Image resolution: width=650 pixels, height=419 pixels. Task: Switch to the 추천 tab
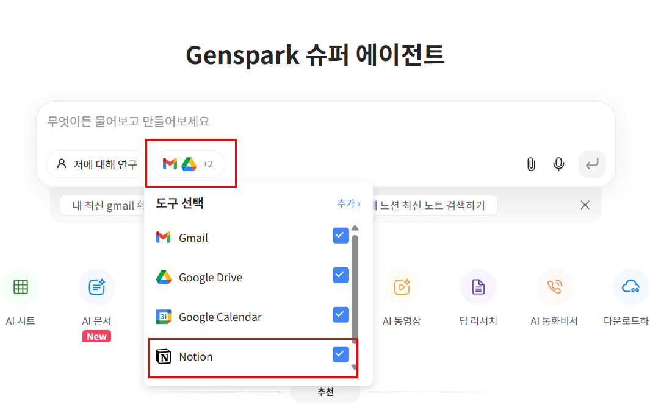[325, 392]
